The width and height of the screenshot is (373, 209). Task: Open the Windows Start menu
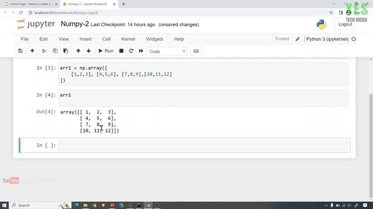(4, 205)
